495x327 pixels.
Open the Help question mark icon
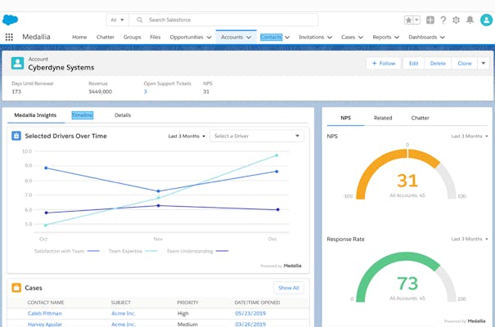(x=443, y=20)
